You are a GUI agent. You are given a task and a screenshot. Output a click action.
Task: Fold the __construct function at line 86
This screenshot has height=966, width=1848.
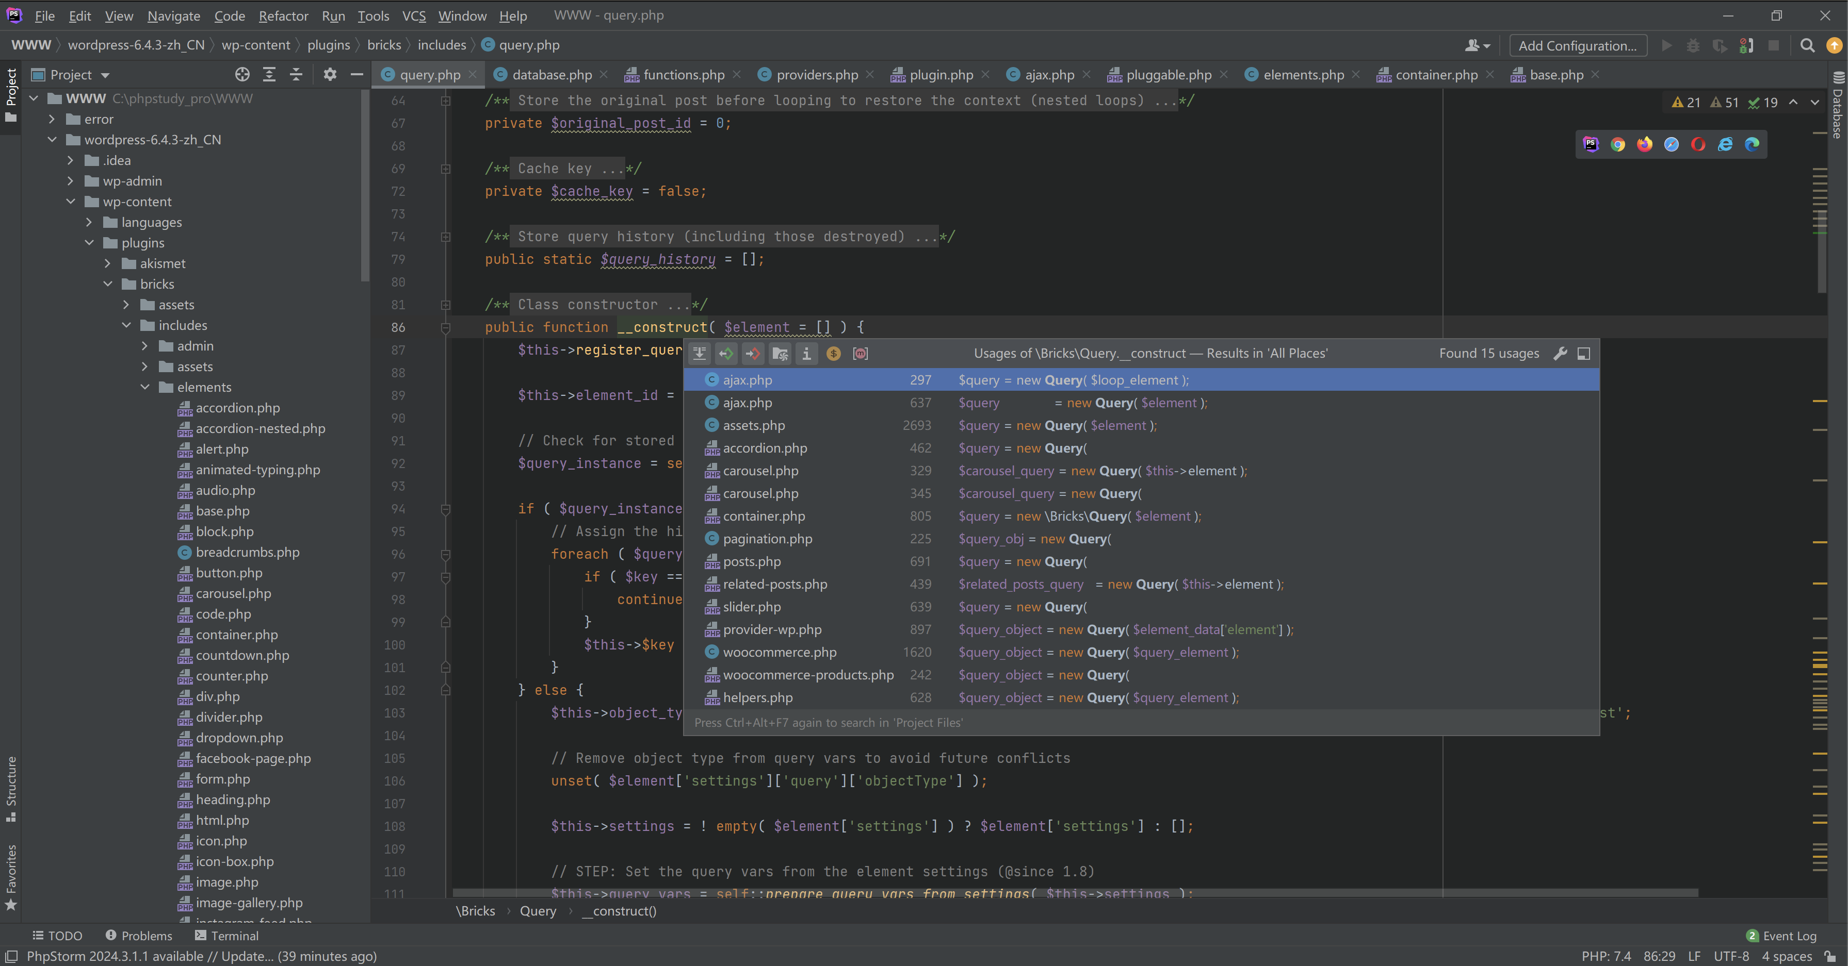click(446, 327)
